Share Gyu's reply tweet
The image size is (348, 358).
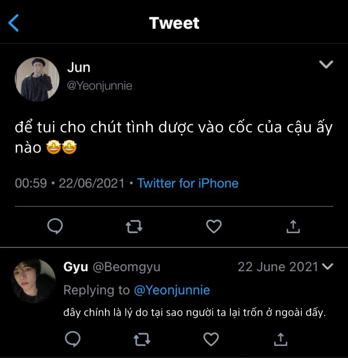point(280,339)
